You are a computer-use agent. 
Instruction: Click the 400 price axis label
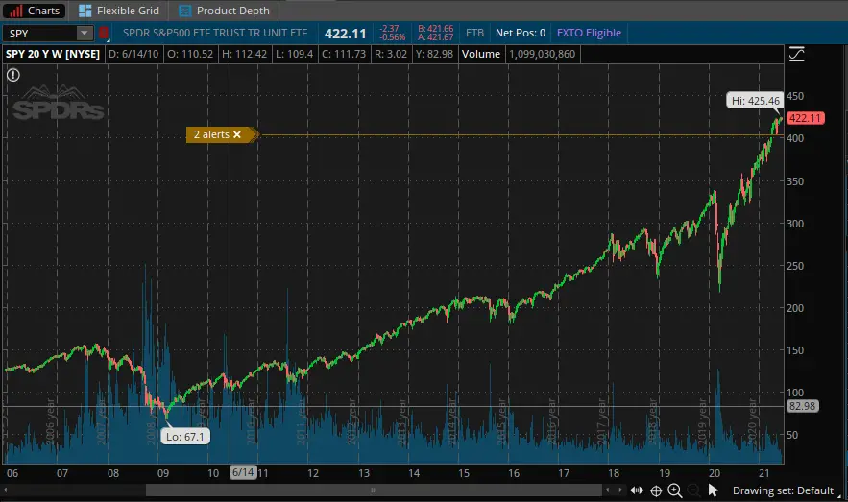795,138
